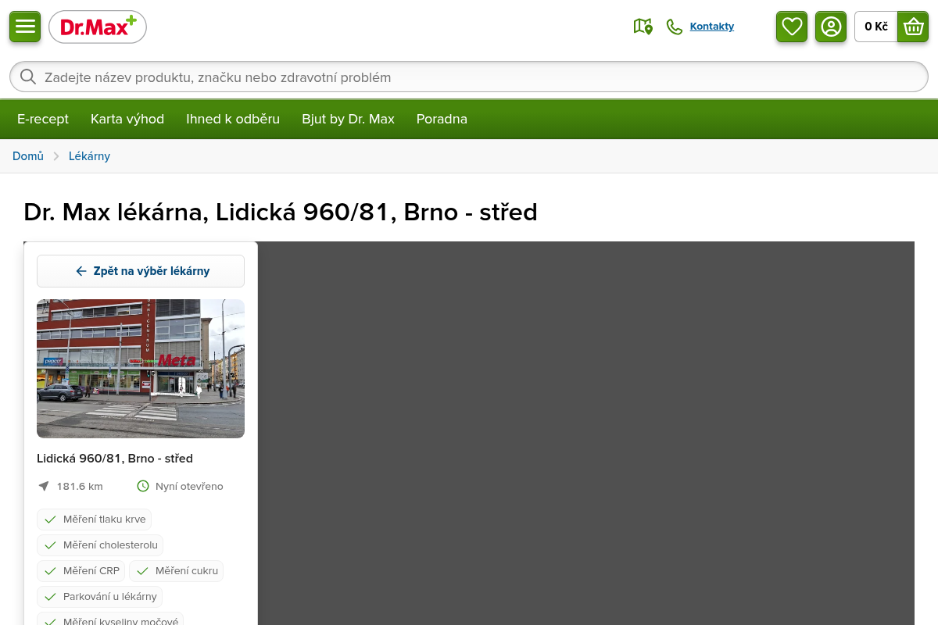Click the Parkování u lékárny tag
Screen dimensions: 938x625
click(99, 597)
